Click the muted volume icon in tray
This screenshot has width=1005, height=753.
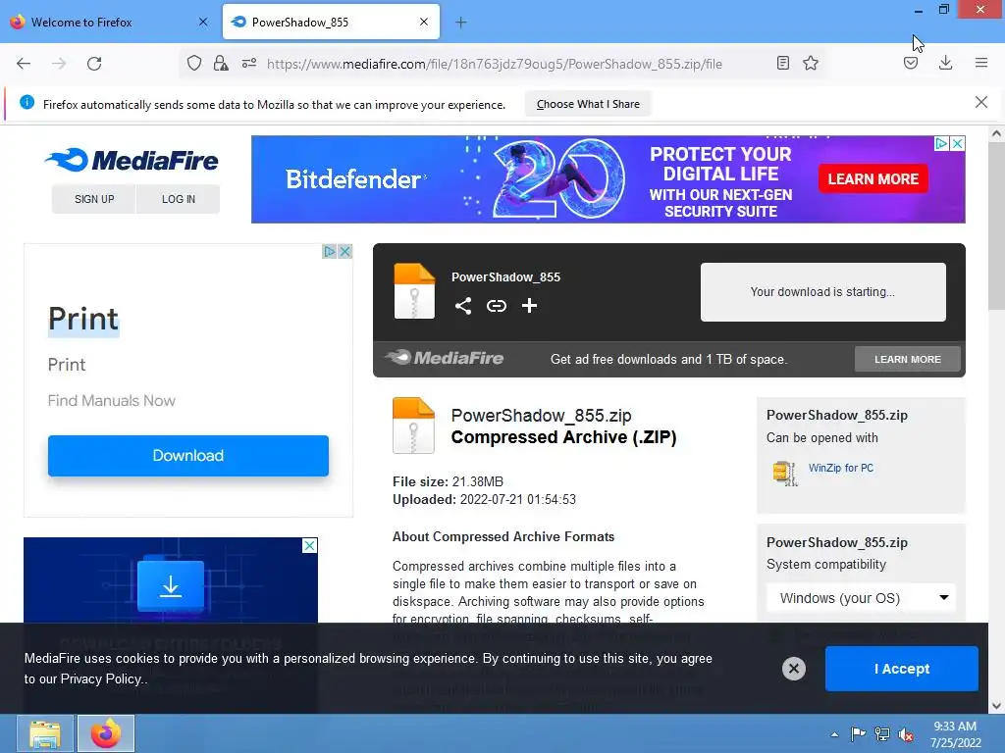point(906,733)
